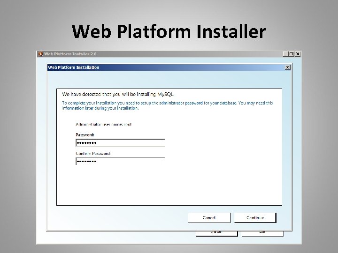Focus the Confirm Password field
Screen dimensions: 338x253
(x=120, y=161)
